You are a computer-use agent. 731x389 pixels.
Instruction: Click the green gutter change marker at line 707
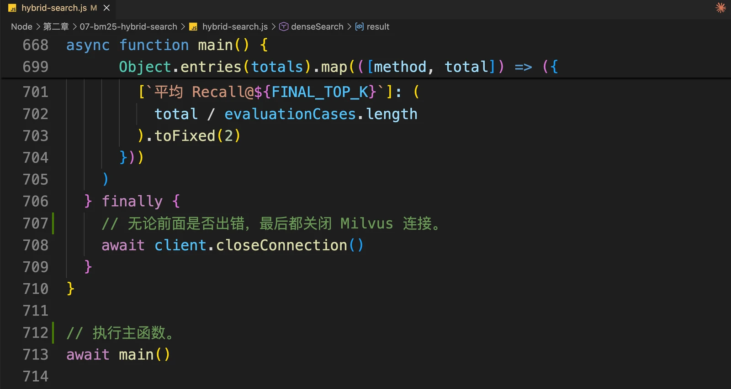[x=53, y=223]
